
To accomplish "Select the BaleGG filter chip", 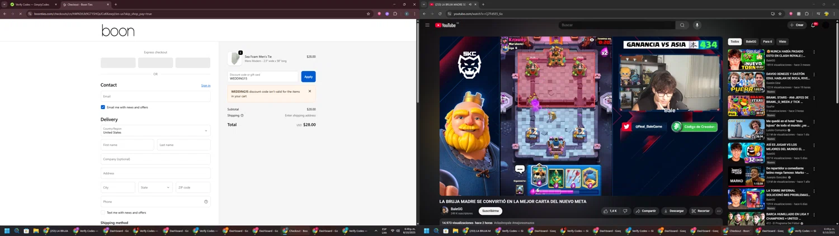I will [751, 41].
